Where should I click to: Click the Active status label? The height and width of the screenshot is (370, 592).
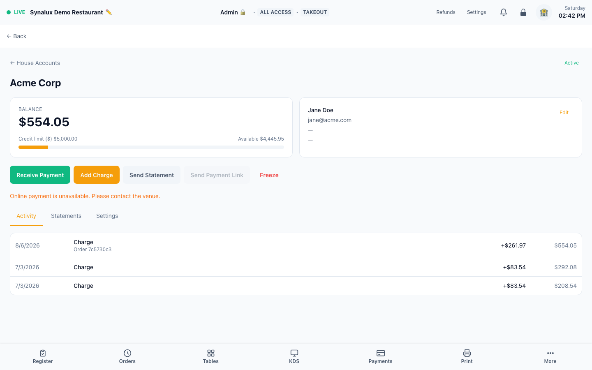pos(571,63)
